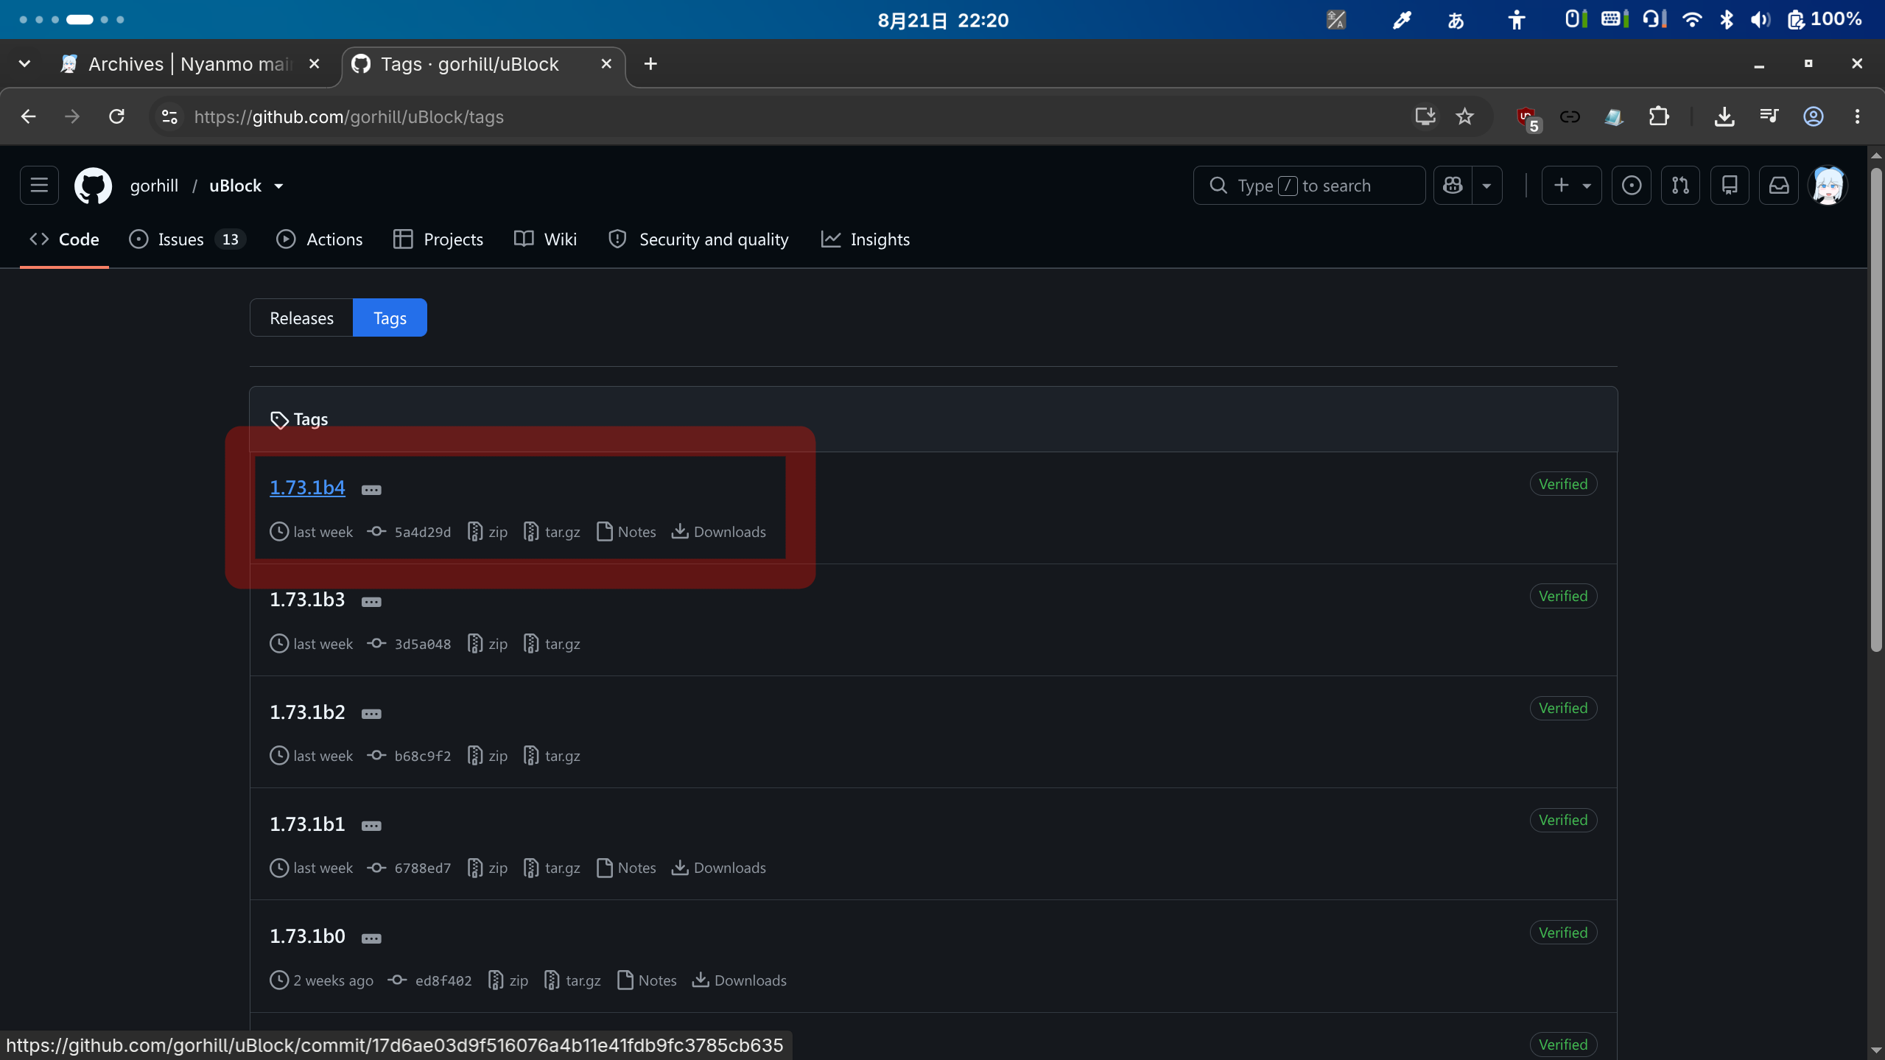Download zip for tag 1.73.1b3
Viewport: 1885px width, 1060px height.
[x=488, y=644]
